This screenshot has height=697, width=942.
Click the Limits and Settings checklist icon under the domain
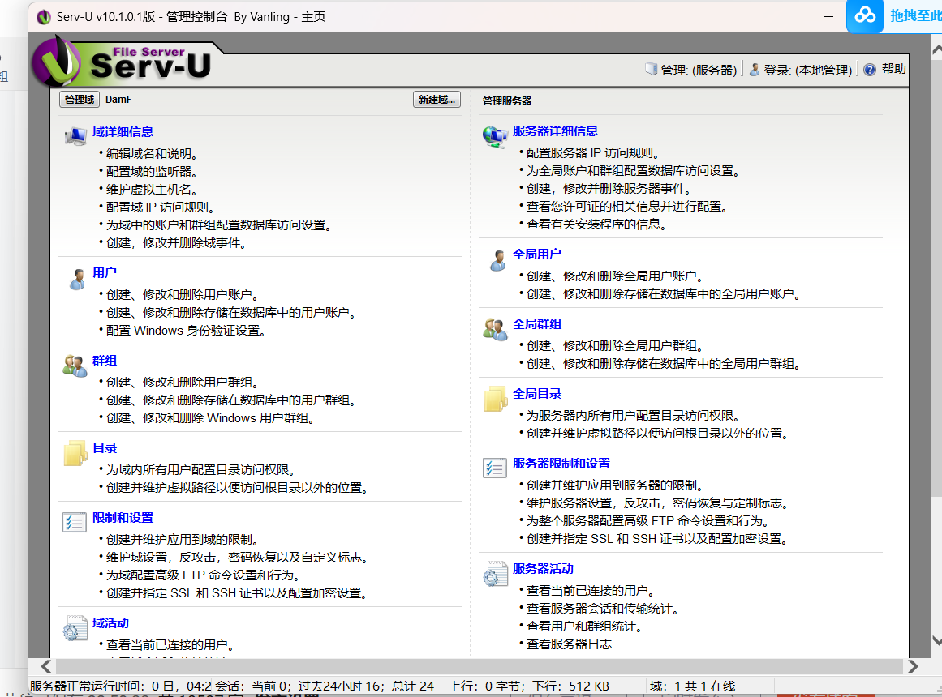(x=75, y=522)
